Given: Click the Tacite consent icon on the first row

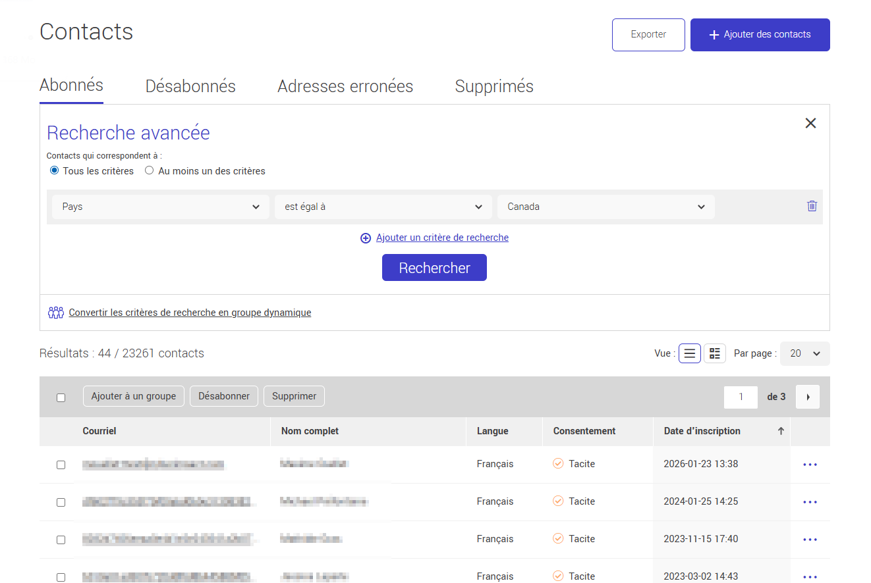Looking at the screenshot, I should (557, 463).
